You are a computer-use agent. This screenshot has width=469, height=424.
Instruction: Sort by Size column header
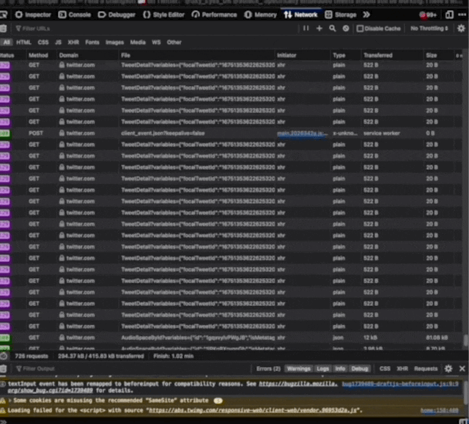pyautogui.click(x=438, y=55)
